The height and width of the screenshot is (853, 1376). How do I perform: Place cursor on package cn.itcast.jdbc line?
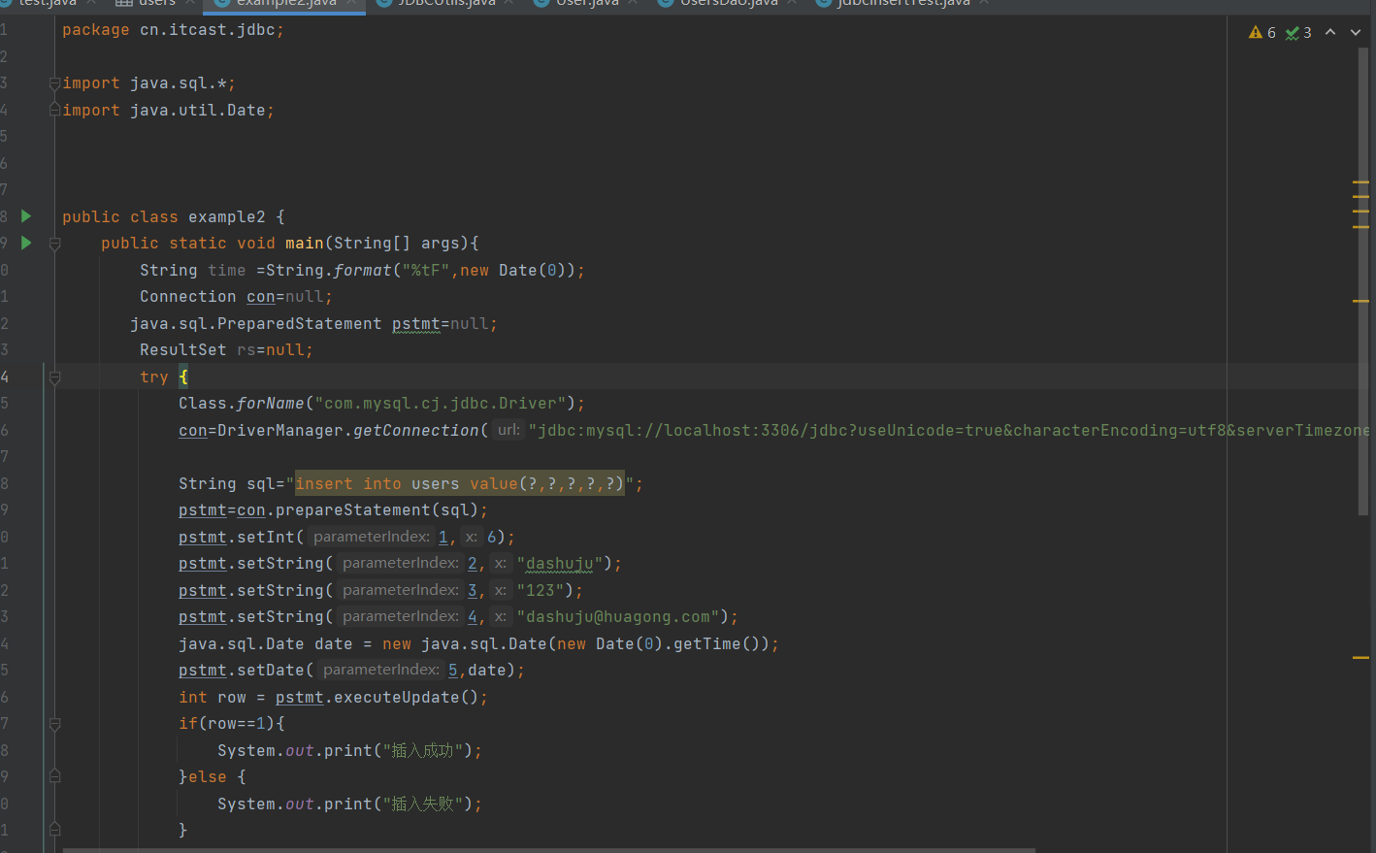click(173, 30)
